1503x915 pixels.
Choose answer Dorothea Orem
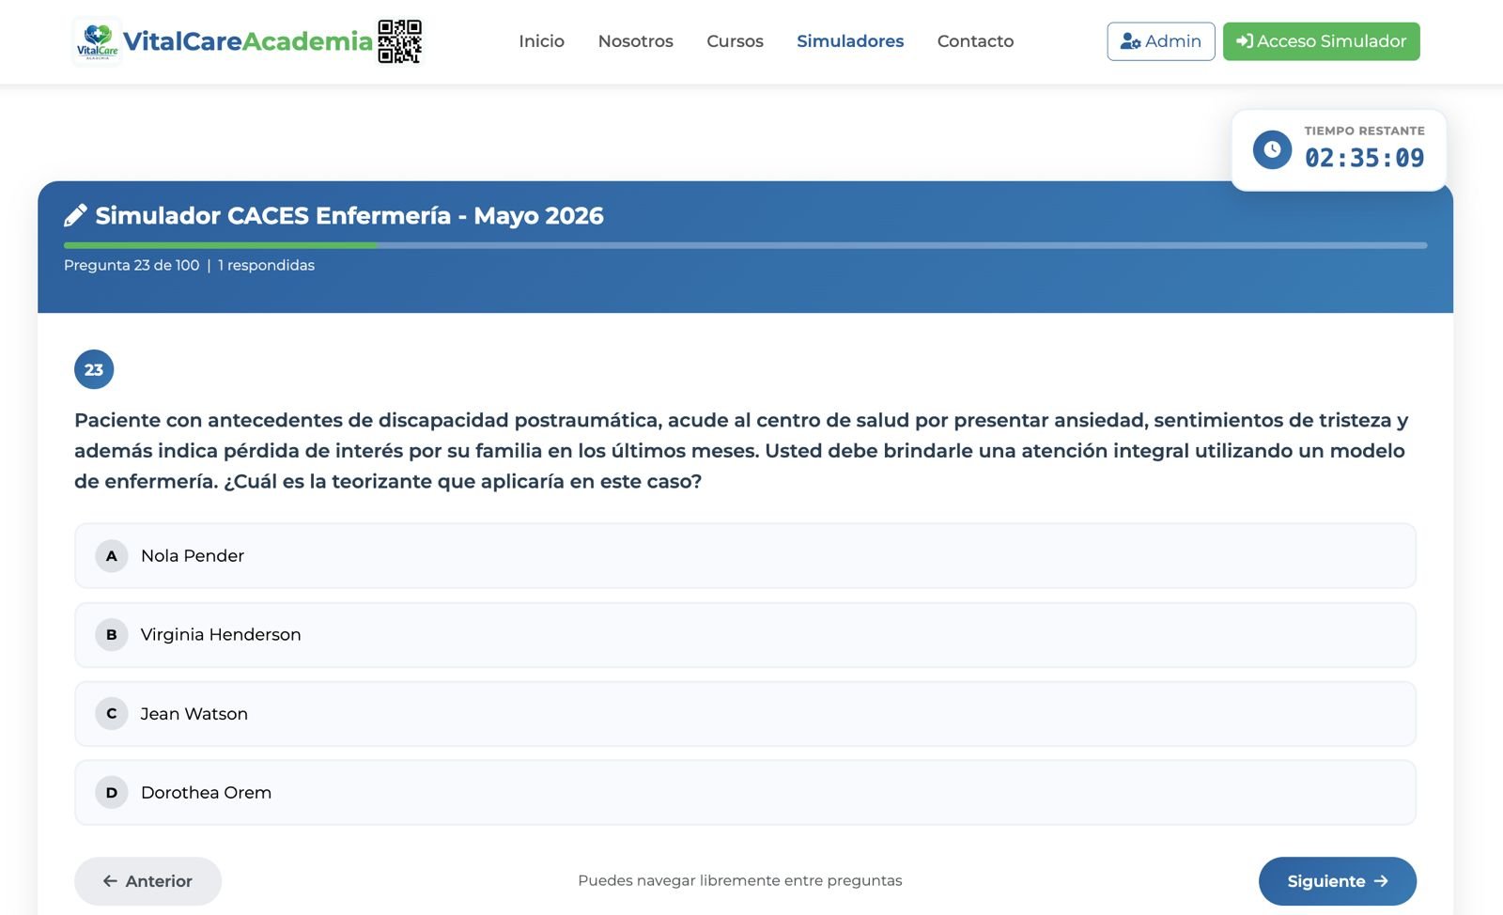[745, 793]
